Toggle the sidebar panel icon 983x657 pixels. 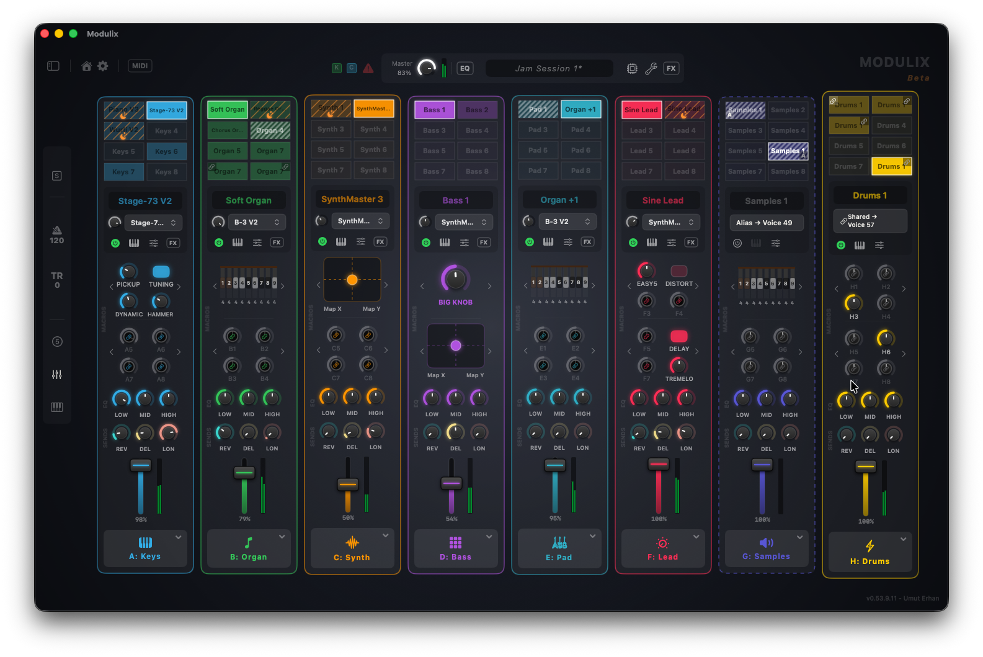(53, 66)
